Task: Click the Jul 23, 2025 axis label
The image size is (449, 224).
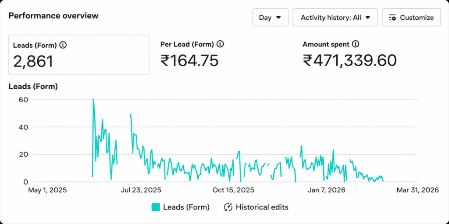Action: coord(141,190)
